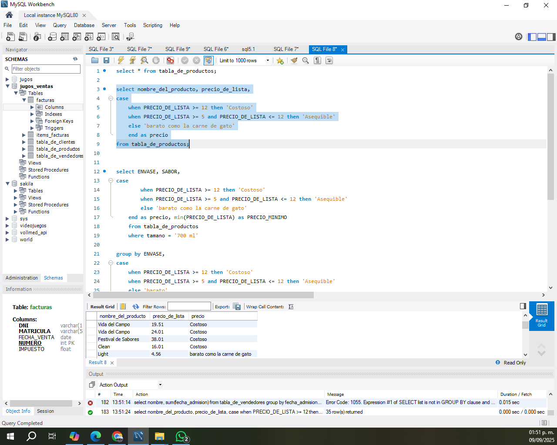Refresh schemas list icon
Image resolution: width=557 pixels, height=445 pixels.
click(75, 59)
